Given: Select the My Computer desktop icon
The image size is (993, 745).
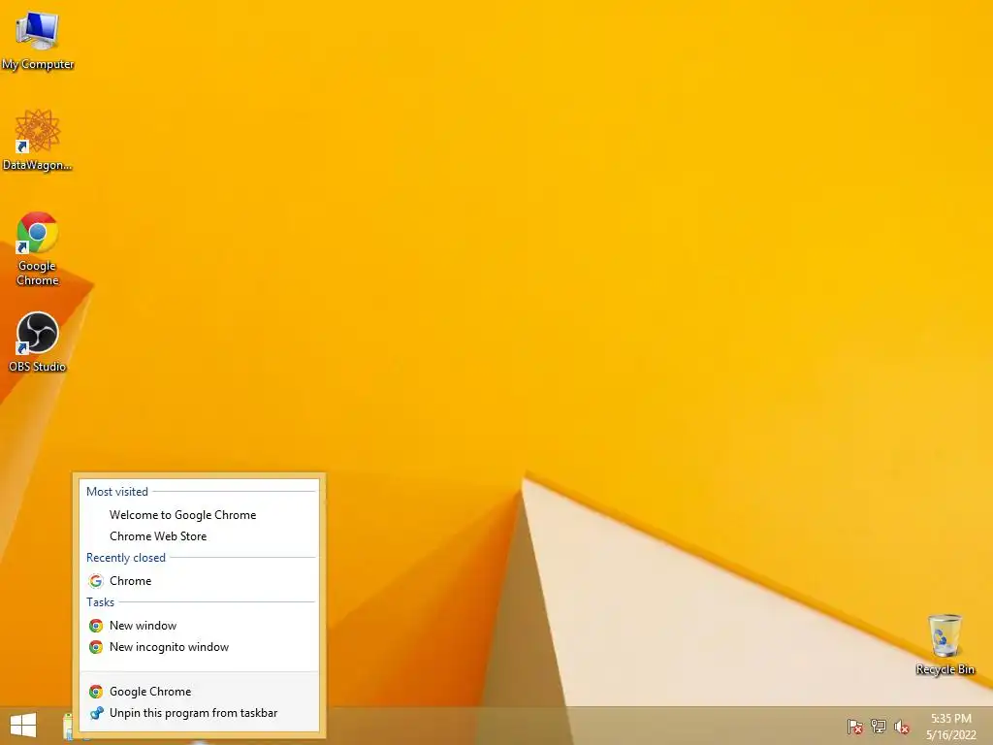Looking at the screenshot, I should [38, 40].
